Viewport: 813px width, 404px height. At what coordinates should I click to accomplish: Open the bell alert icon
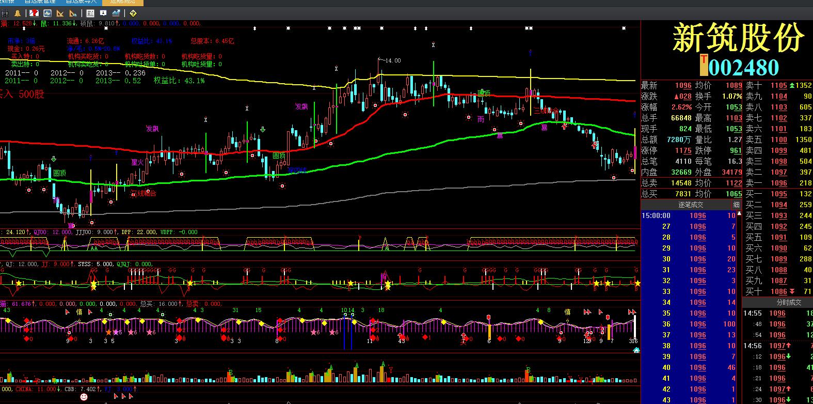[18, 13]
